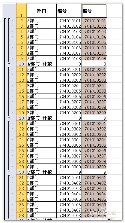Click unshaded cell 704010108
The height and width of the screenshot is (223, 125).
click(x=69, y=58)
